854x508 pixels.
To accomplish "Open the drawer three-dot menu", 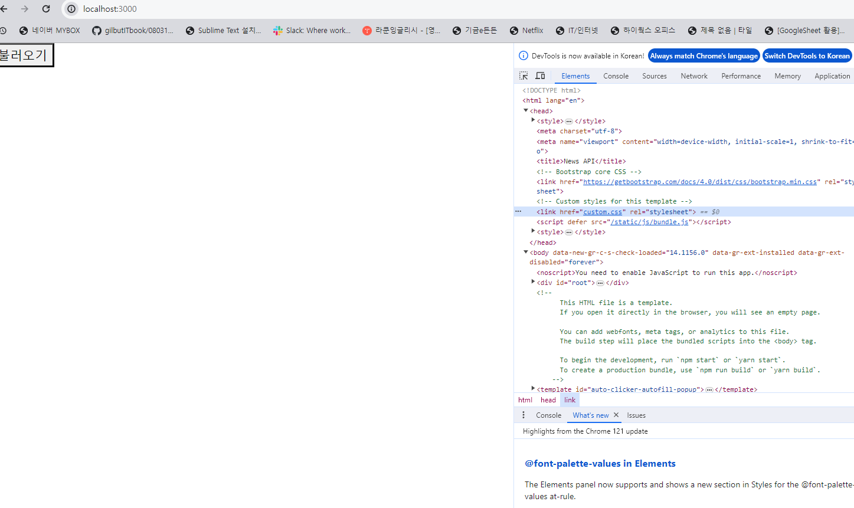I will [523, 415].
